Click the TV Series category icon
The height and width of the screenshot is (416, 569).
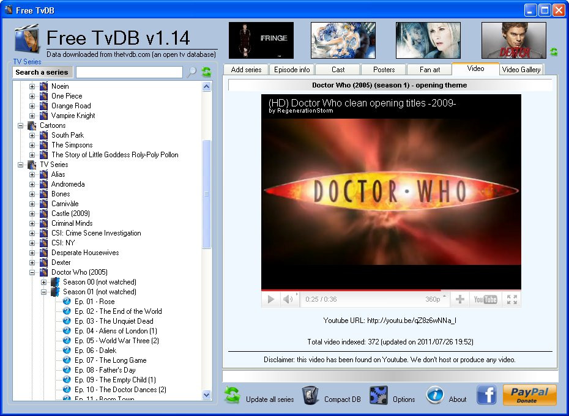pyautogui.click(x=32, y=165)
